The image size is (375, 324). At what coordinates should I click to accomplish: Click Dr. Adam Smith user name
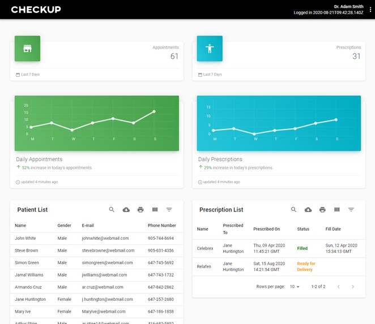349,6
